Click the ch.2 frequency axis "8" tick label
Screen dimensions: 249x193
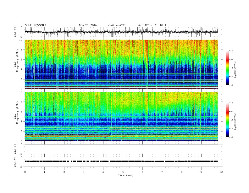tap(22, 102)
